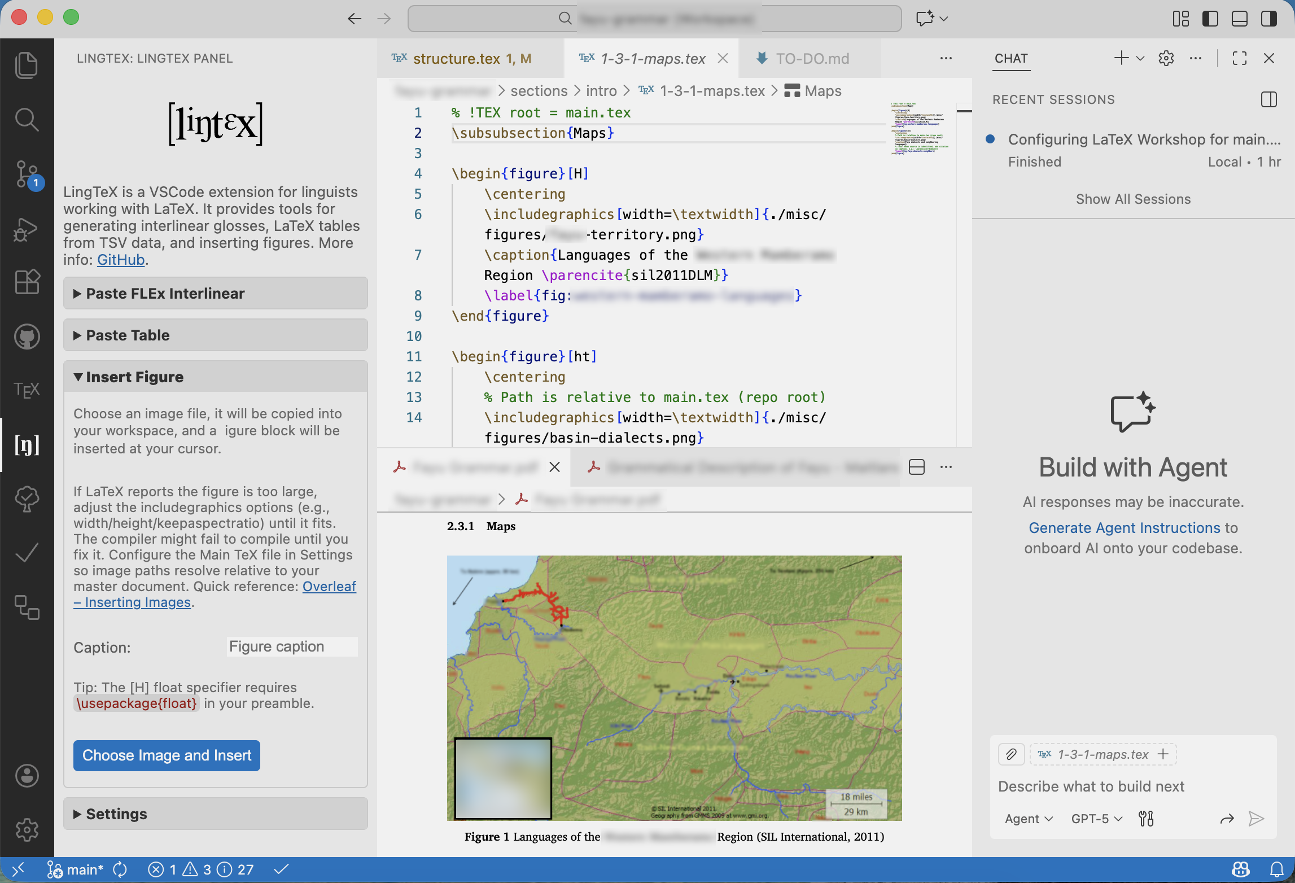The height and width of the screenshot is (883, 1295).
Task: Open tool configuration via the tools icon in chat
Action: tap(1146, 819)
